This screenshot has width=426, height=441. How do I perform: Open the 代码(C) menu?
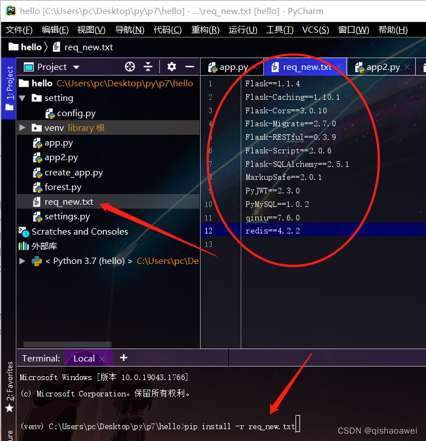tap(168, 30)
